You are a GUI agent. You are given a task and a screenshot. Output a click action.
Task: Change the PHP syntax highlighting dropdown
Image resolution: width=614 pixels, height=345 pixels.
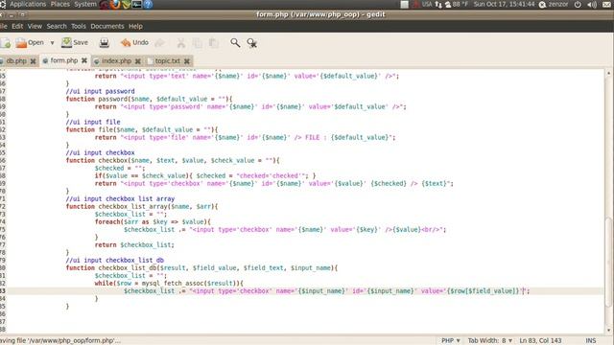451,341
